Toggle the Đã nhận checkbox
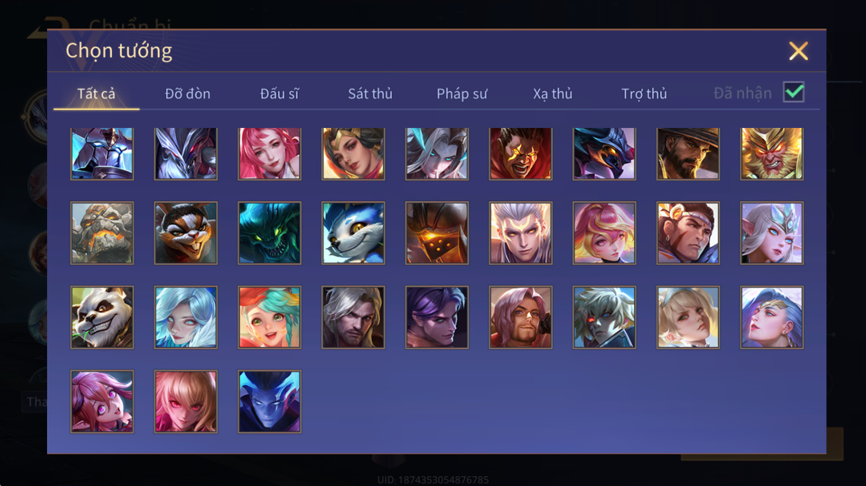 point(794,92)
